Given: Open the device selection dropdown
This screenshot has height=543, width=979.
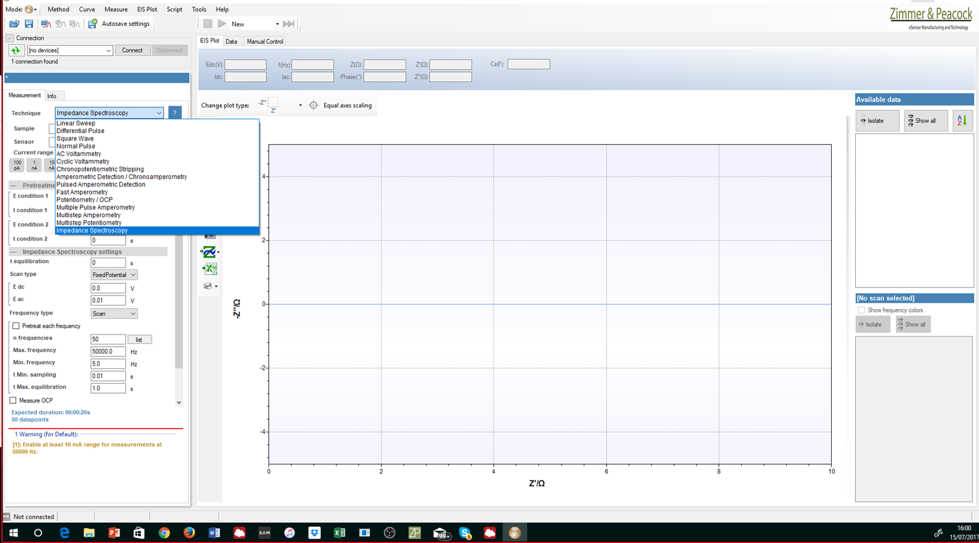Looking at the screenshot, I should (70, 50).
